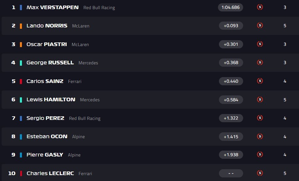Select the +1.938 gap badge for Gasly
The image size is (299, 181).
point(231,155)
